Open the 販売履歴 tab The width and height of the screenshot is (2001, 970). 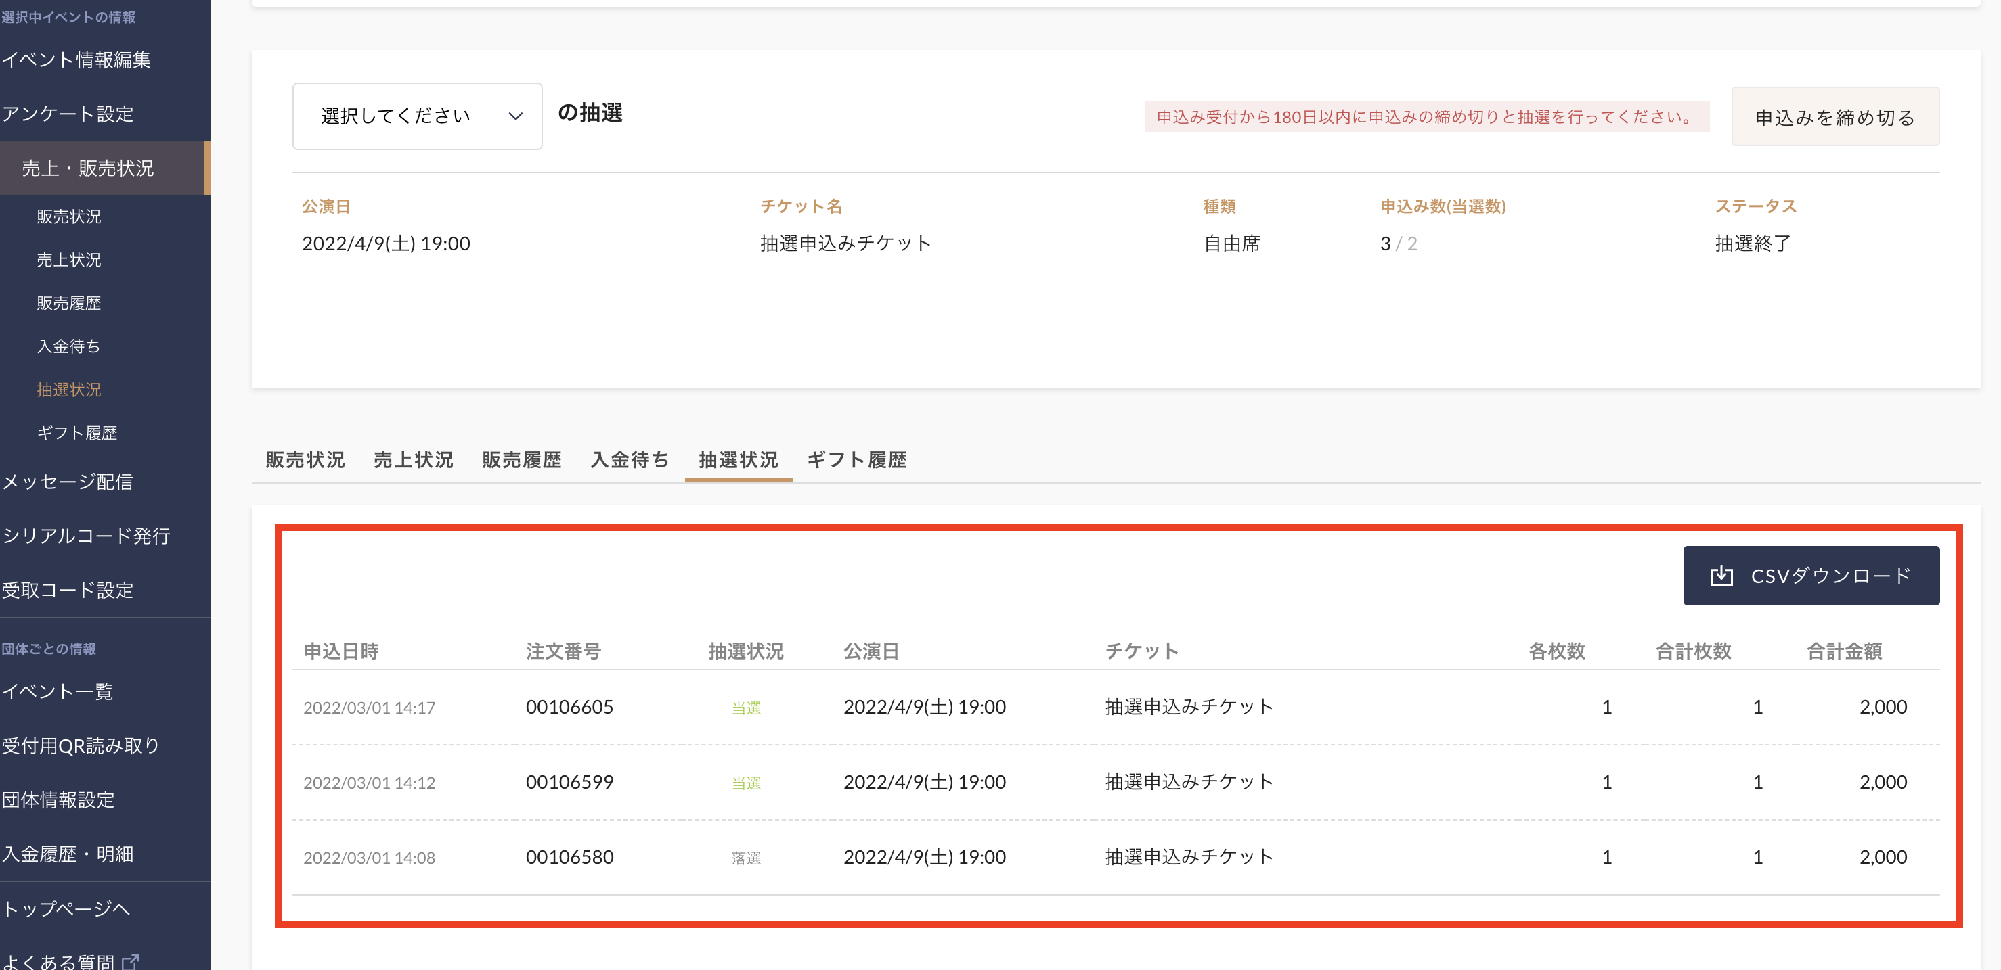tap(521, 460)
